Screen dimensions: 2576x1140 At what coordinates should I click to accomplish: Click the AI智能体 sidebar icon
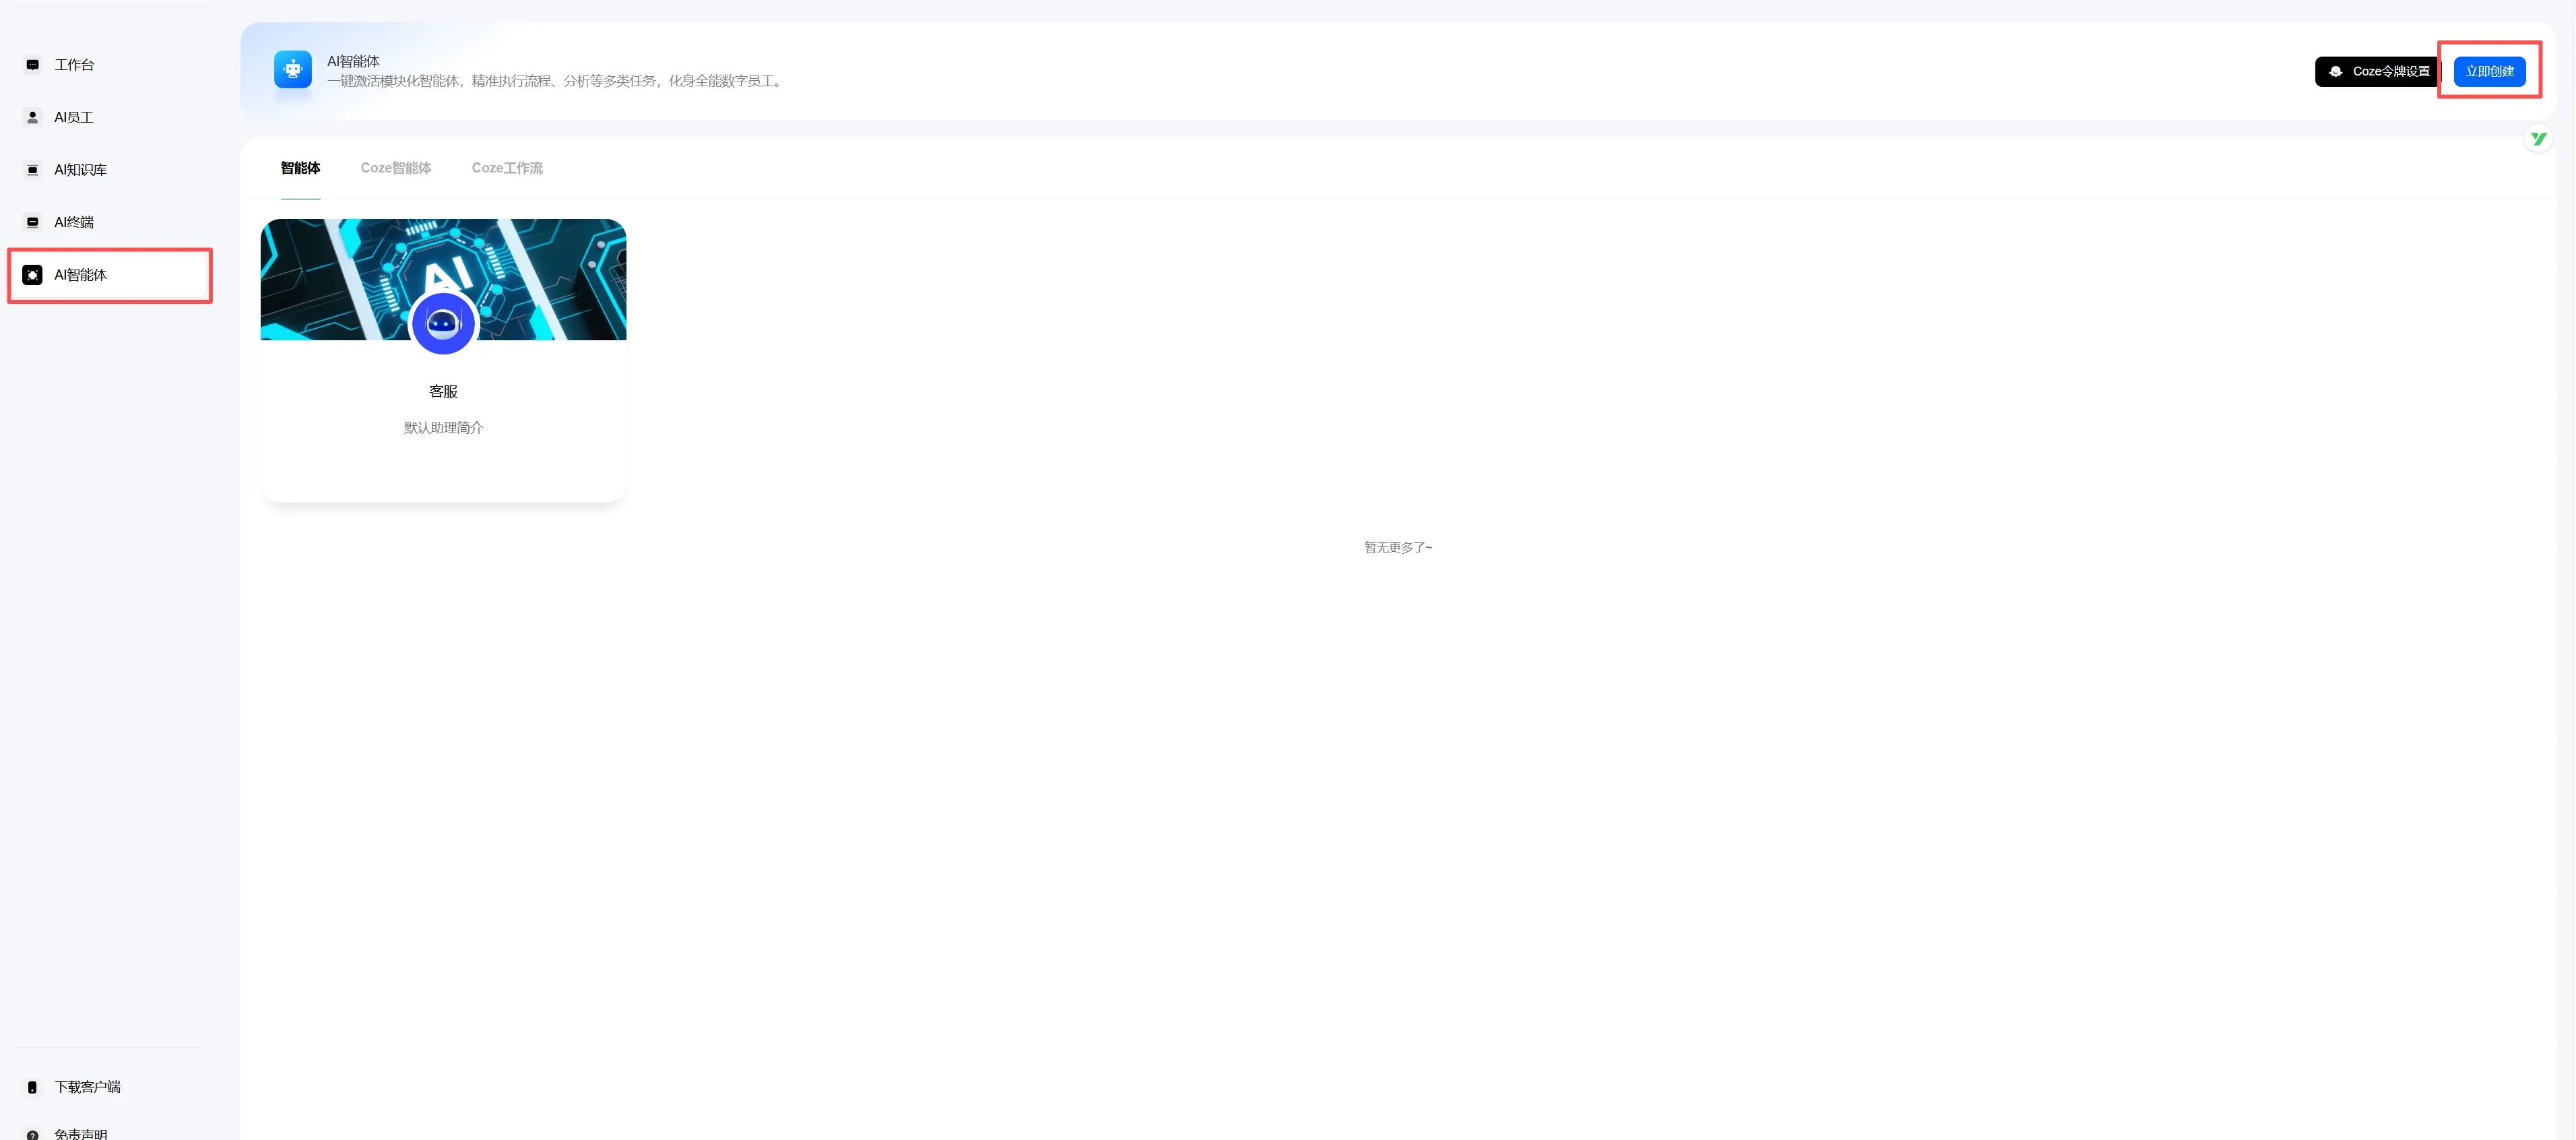pos(32,275)
